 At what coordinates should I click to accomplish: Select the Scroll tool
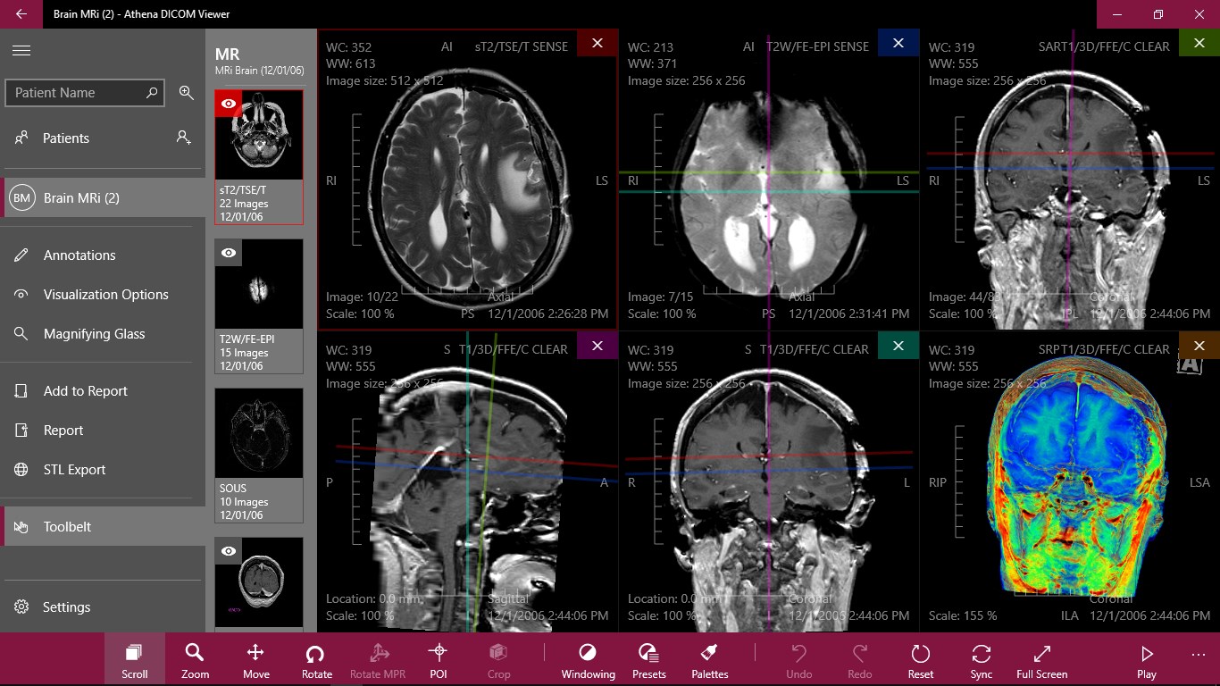pos(135,659)
